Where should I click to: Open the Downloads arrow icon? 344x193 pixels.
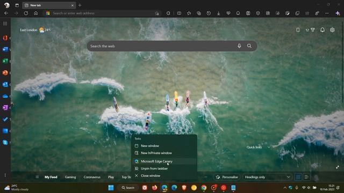pos(219,13)
